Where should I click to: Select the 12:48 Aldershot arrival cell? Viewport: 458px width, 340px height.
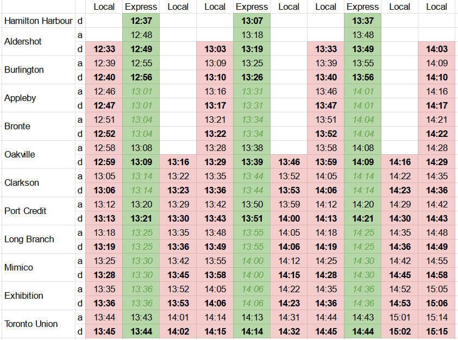click(x=141, y=35)
